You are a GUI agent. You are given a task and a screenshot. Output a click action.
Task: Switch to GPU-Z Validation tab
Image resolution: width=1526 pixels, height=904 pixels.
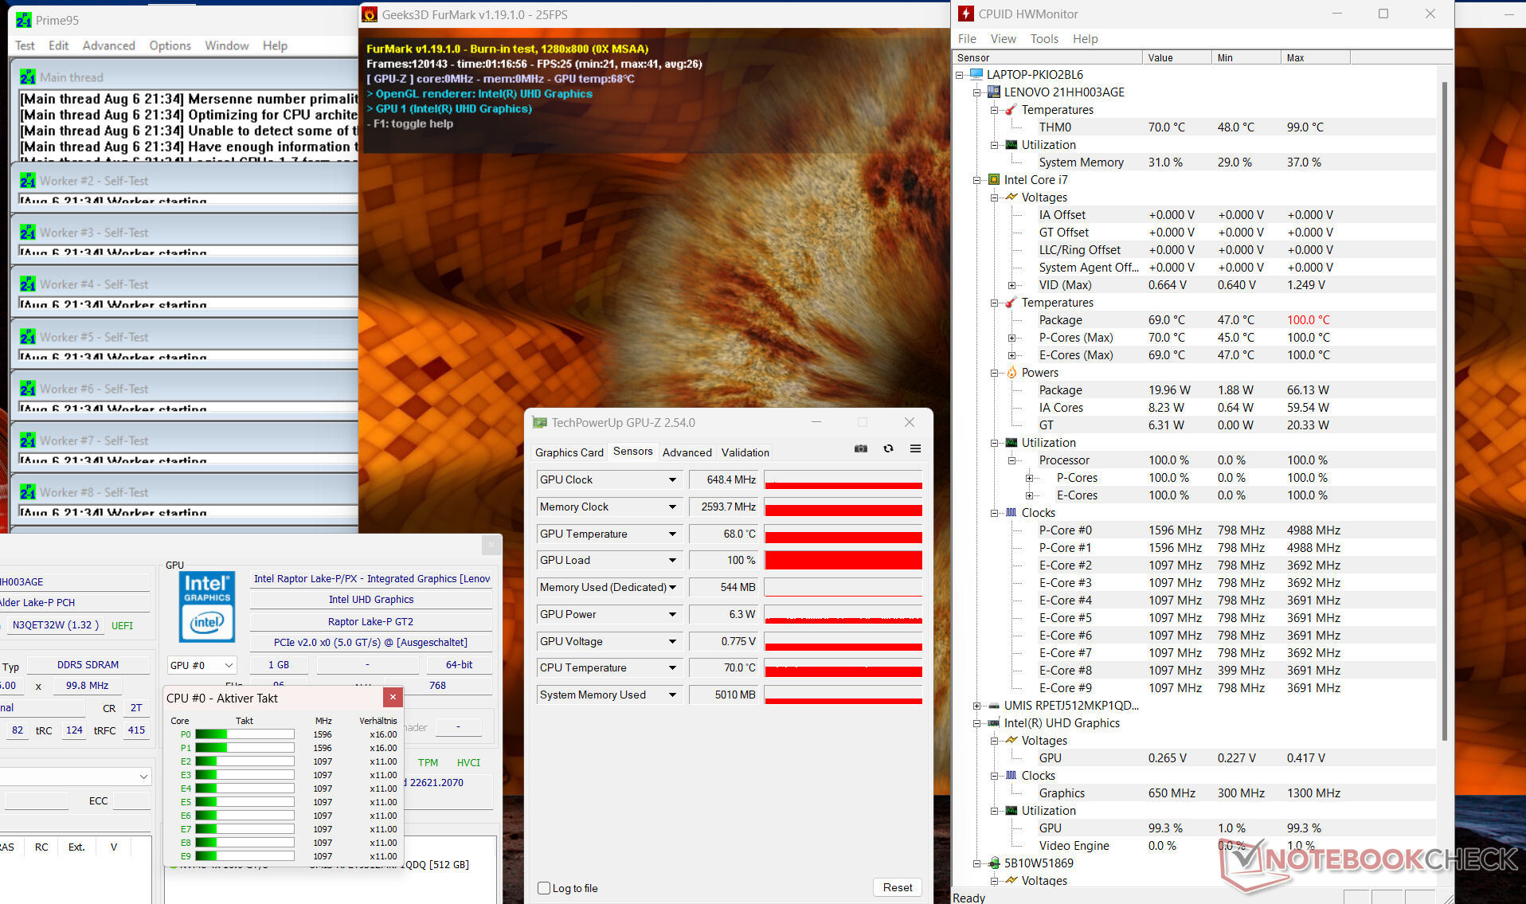click(745, 452)
